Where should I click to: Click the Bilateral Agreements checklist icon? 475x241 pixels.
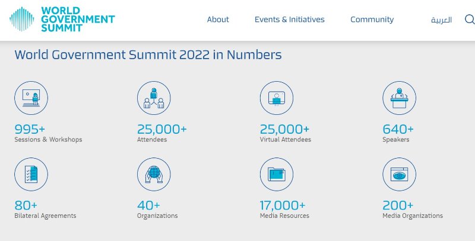pyautogui.click(x=31, y=174)
